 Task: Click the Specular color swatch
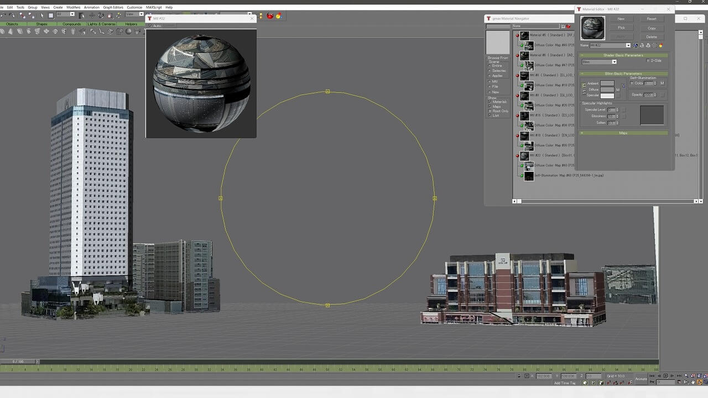[x=607, y=96]
